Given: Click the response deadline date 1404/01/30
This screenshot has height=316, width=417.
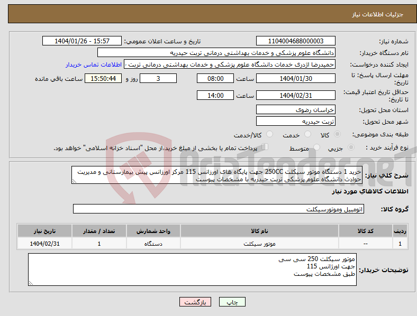Looking at the screenshot, I should coord(295,78).
